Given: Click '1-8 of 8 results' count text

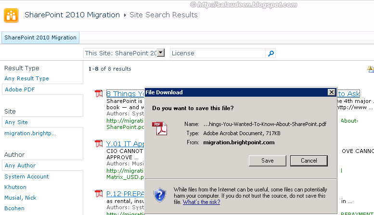Looking at the screenshot, I should coord(110,69).
